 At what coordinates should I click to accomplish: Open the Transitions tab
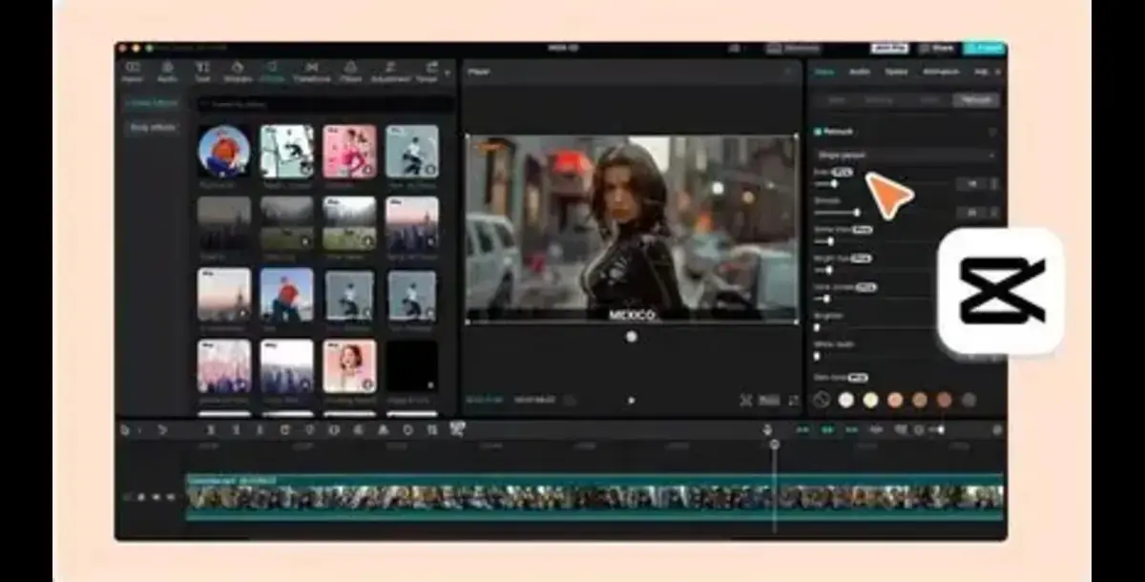click(x=311, y=73)
